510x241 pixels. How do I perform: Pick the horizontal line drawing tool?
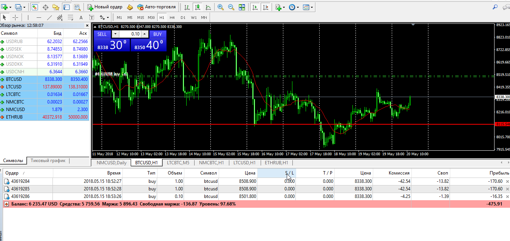[x=39, y=17]
